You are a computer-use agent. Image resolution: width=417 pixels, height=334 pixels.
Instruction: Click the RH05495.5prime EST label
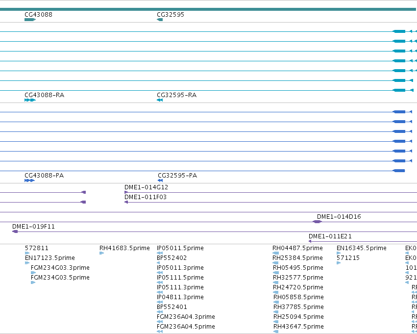coord(298,268)
